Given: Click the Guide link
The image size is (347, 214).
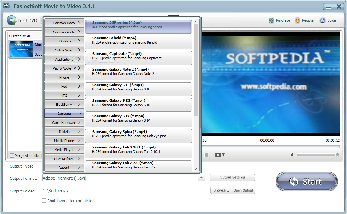Looking at the screenshot, I should (x=331, y=20).
